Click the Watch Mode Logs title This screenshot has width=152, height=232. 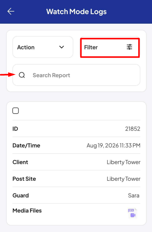(77, 12)
